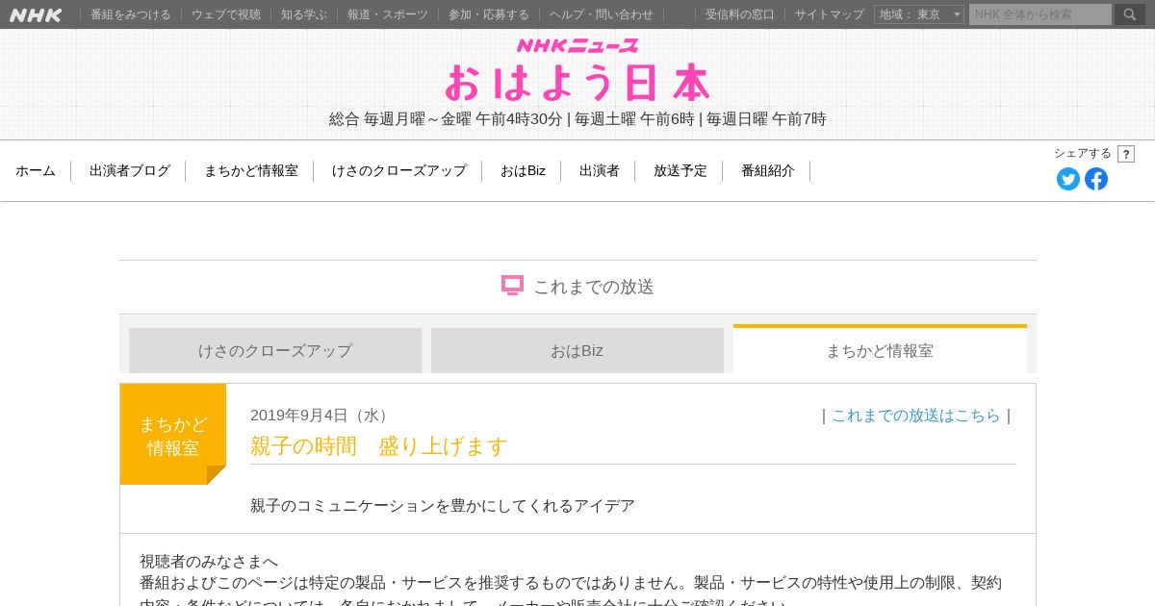
Task: Open the サイトマップ link
Action: (830, 14)
